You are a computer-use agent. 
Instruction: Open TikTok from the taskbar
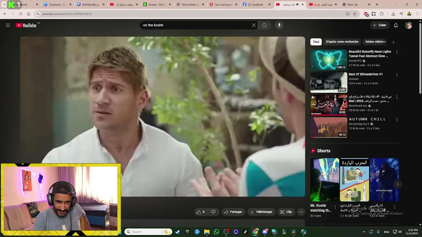click(x=245, y=232)
